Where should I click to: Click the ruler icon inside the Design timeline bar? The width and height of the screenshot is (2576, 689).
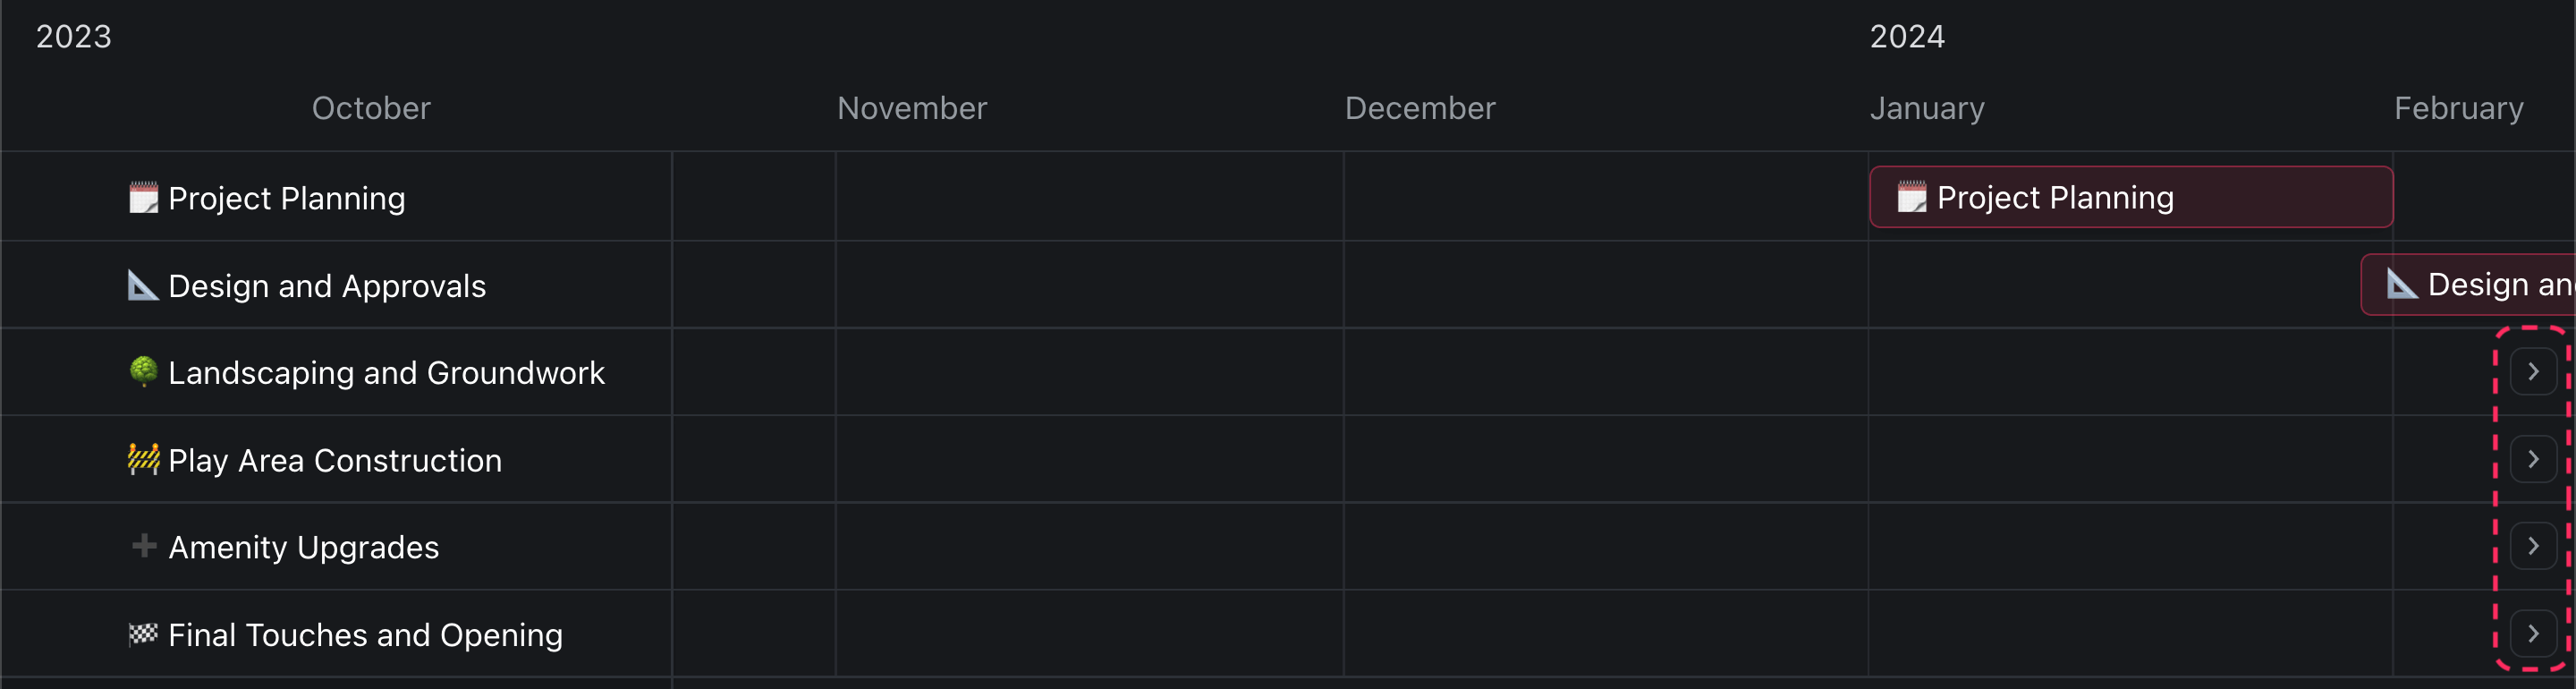[x=2402, y=284]
